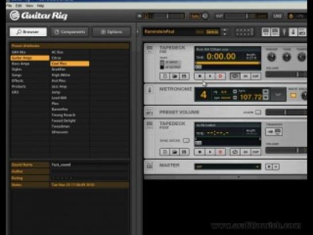Toggle the loop button in Tapedeck Pre
Image resolution: width=313 pixels, height=235 pixels.
tap(235, 76)
